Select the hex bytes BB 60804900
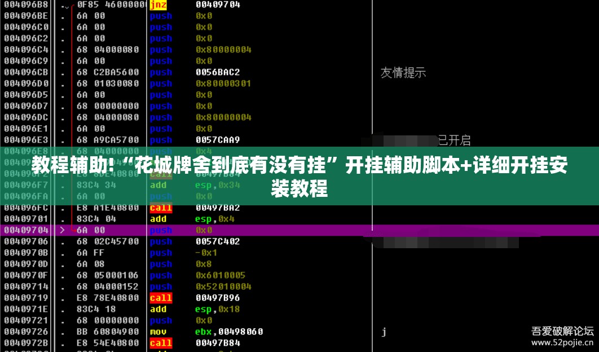The height and width of the screenshot is (352, 599). 108,332
